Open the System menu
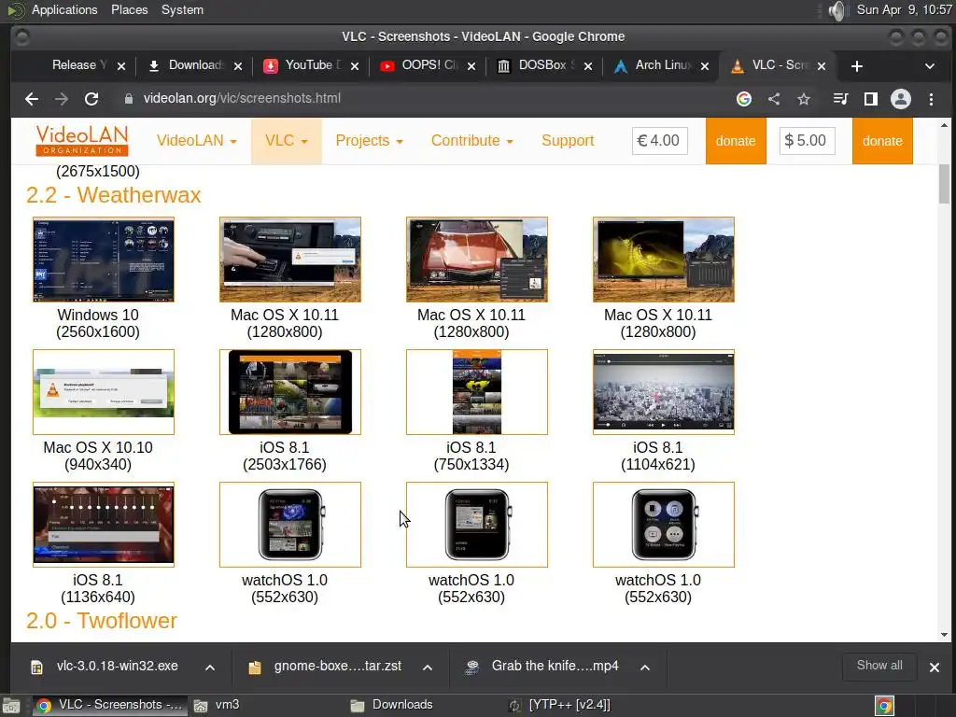Image resolution: width=956 pixels, height=717 pixels. click(182, 9)
